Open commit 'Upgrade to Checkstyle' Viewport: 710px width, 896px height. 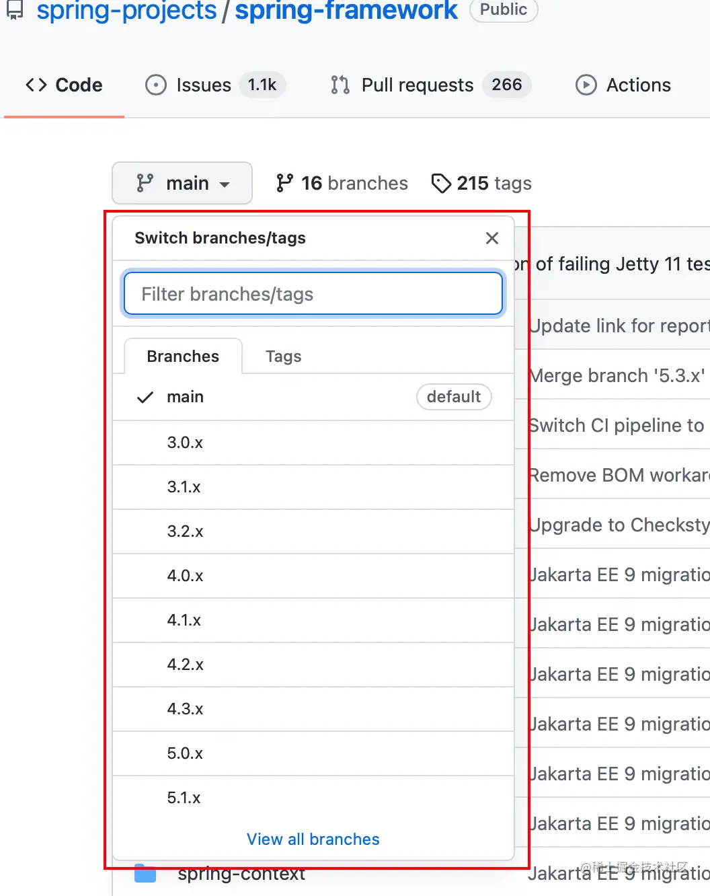tap(619, 525)
